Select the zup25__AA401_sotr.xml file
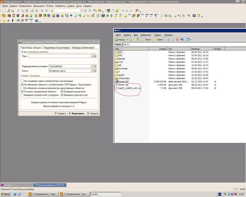 coord(128,88)
